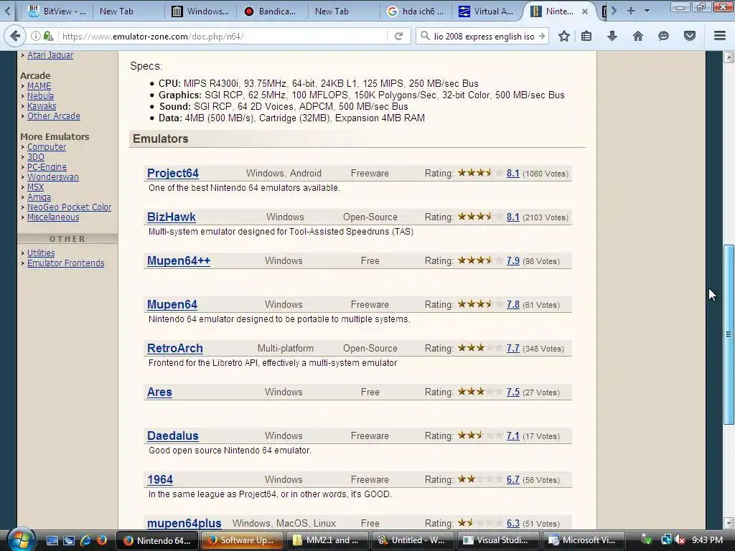Click RetroArch's 7.7 rating link

tap(512, 349)
